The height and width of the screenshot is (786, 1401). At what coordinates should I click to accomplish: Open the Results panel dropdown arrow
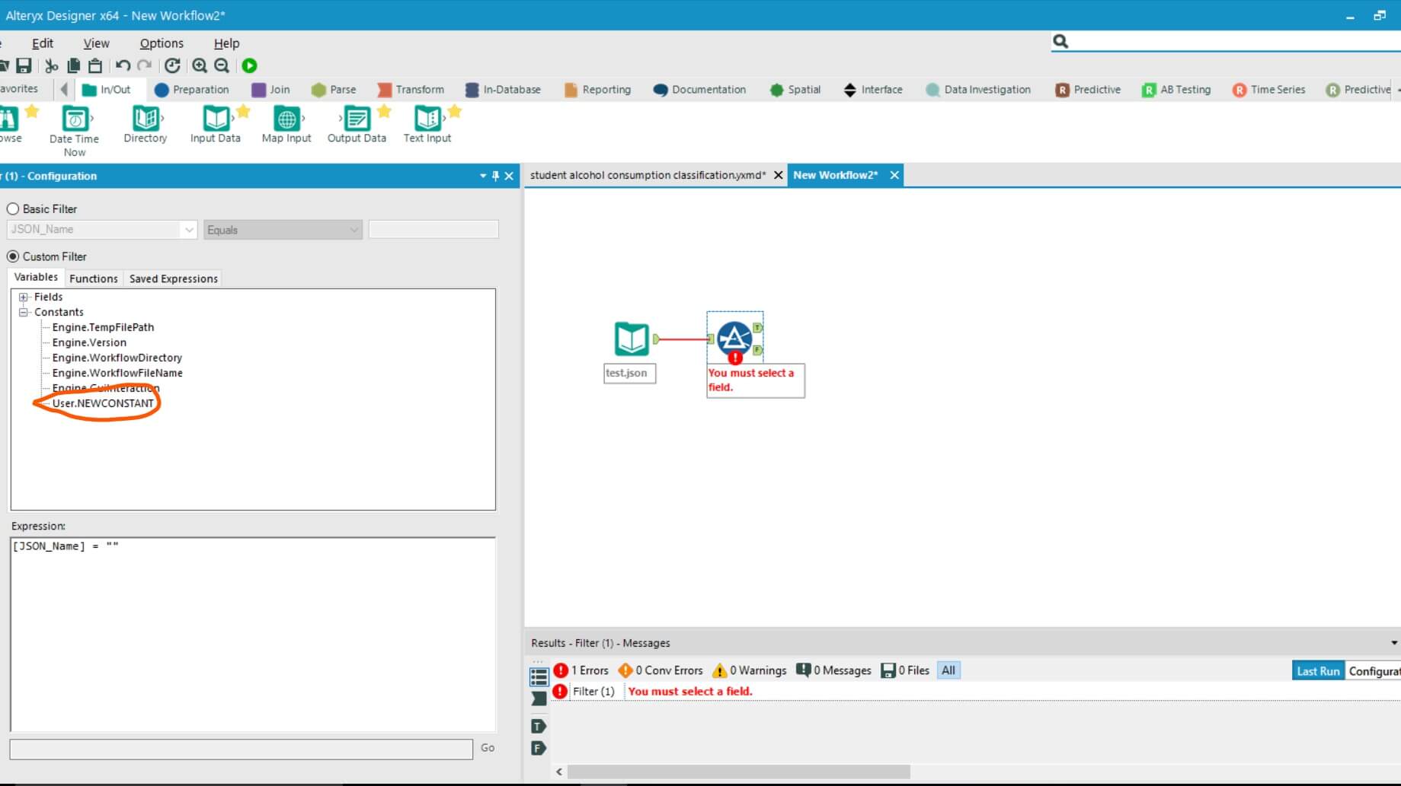pos(1394,643)
